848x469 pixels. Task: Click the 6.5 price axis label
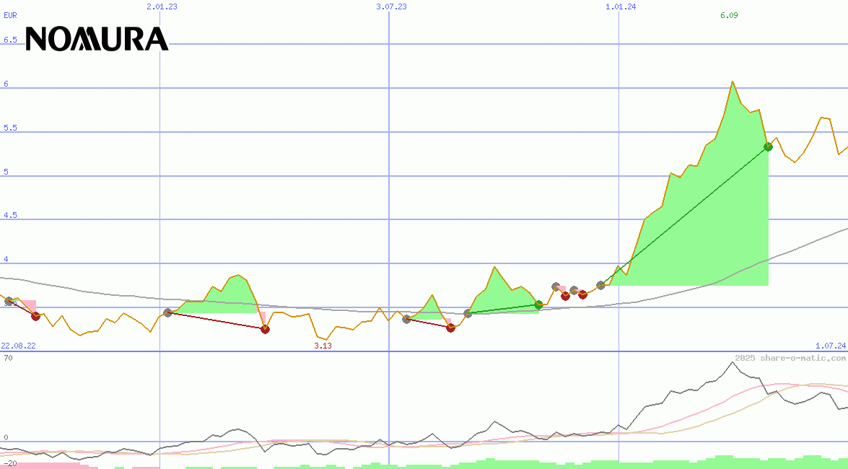10,40
